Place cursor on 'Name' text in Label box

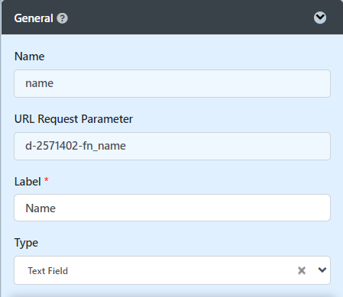click(40, 208)
